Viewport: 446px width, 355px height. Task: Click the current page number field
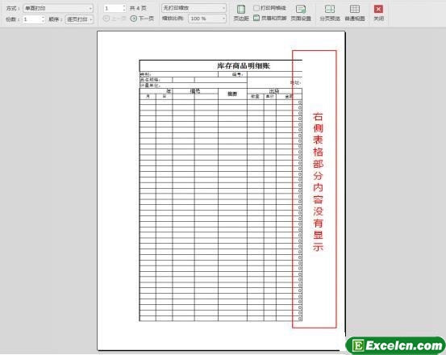click(113, 9)
